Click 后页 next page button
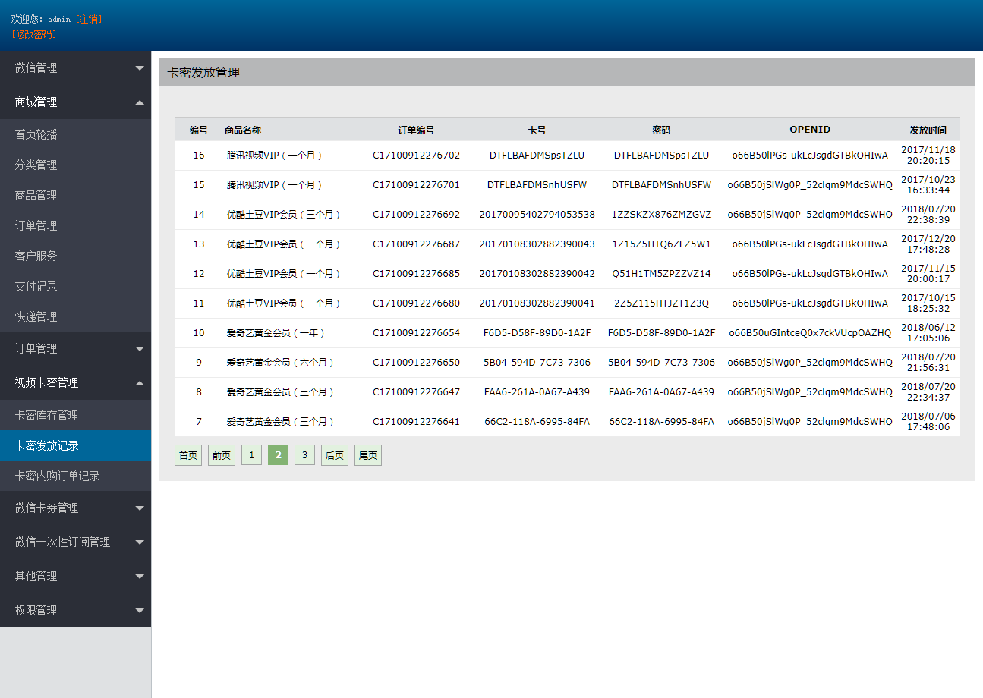 point(335,455)
